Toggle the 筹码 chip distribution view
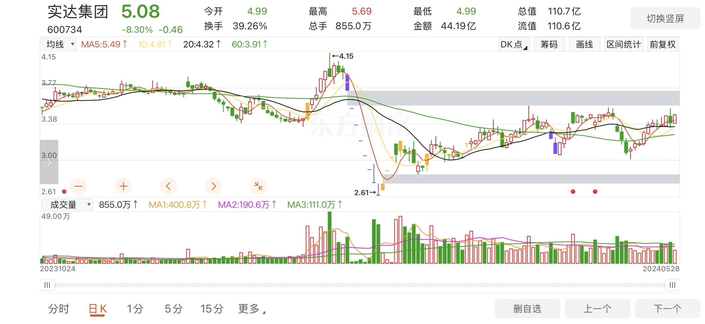 pyautogui.click(x=549, y=44)
